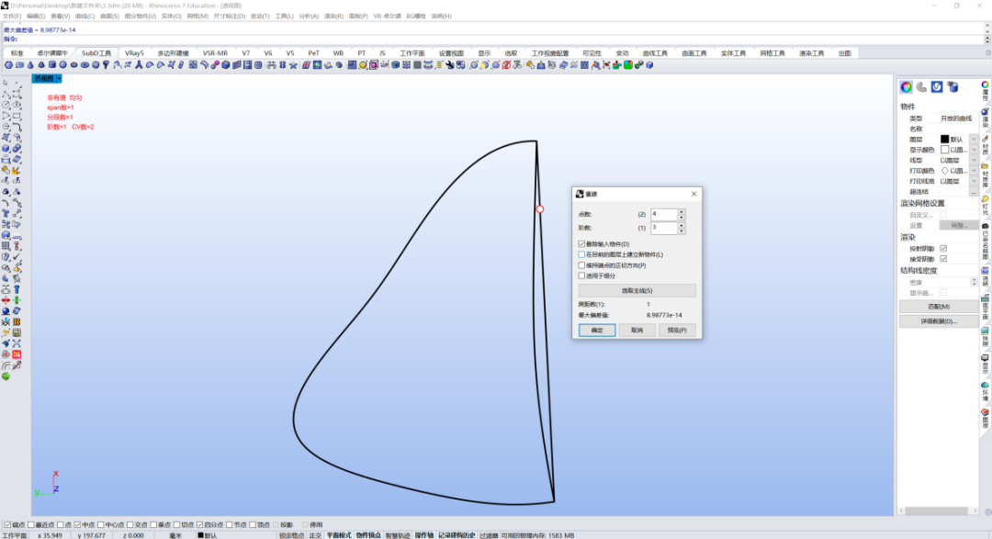
Task: Click the cylinder-shaped properties icon
Action: pyautogui.click(x=953, y=87)
